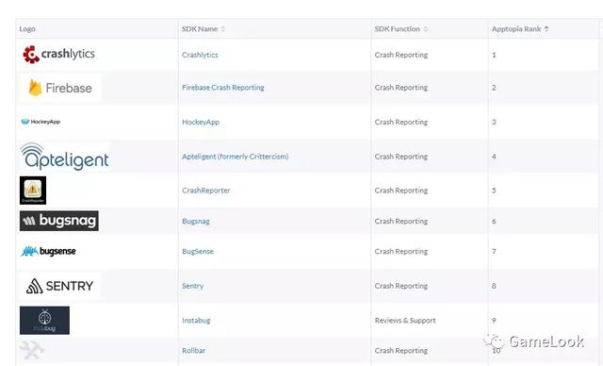Open the BugSense SDK link

click(198, 251)
